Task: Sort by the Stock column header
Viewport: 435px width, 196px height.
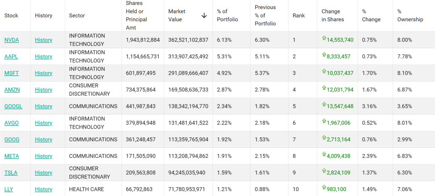Action: coord(11,16)
